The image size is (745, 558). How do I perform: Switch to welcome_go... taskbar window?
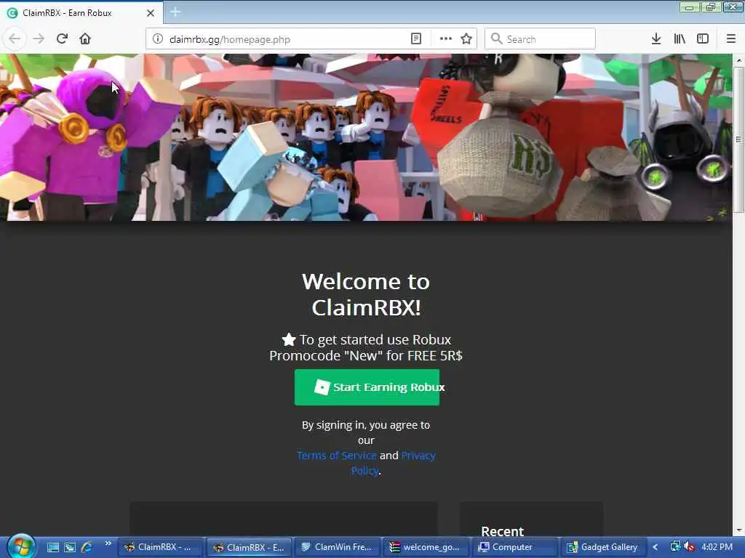click(425, 547)
